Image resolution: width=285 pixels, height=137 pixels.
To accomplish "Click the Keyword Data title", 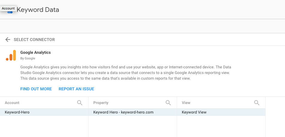I will (38, 10).
